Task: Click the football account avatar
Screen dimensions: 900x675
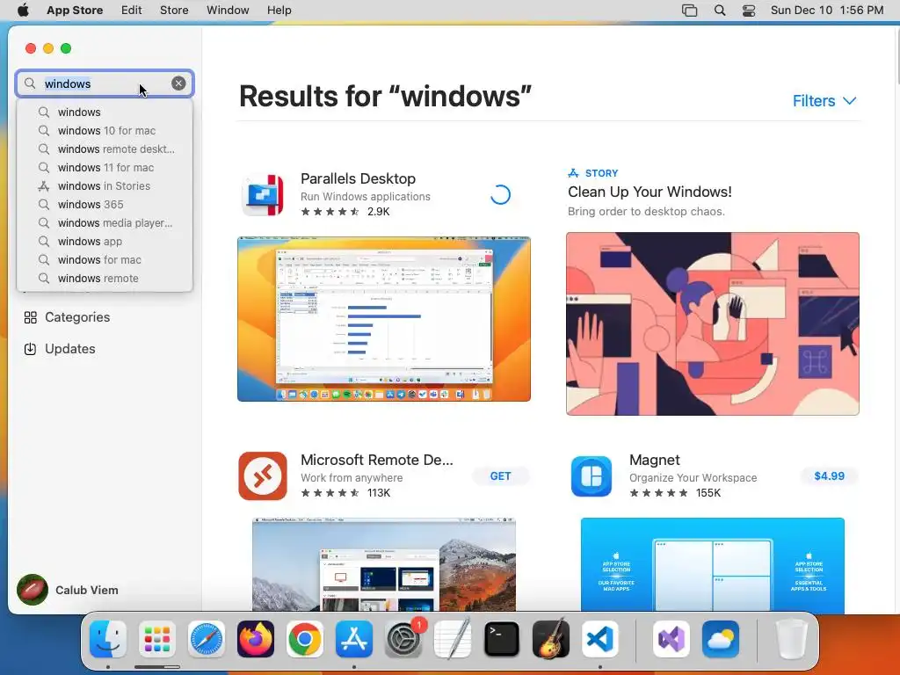Action: (33, 590)
